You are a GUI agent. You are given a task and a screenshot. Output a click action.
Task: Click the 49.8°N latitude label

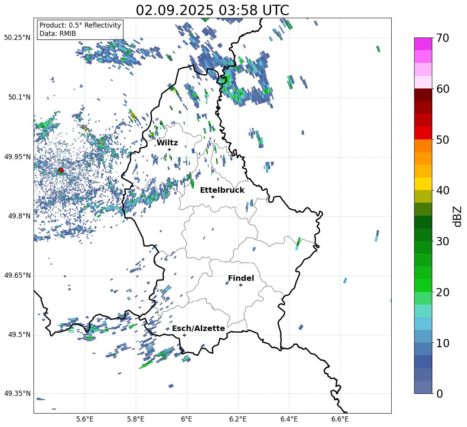coord(19,216)
